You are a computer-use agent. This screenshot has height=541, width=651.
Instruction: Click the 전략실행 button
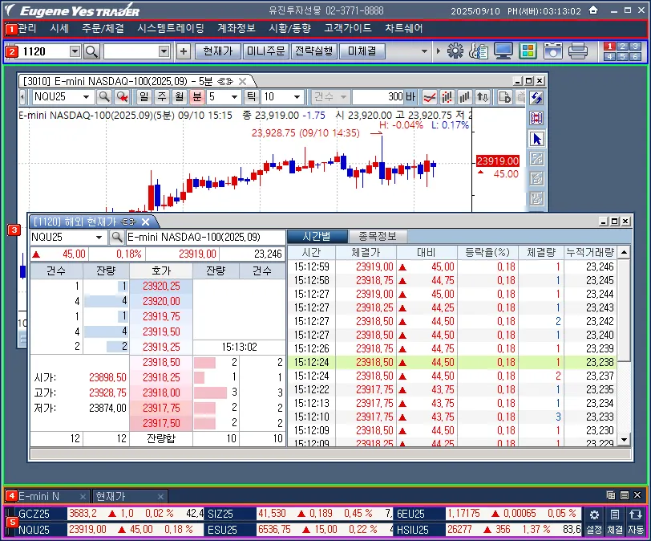pyautogui.click(x=314, y=51)
